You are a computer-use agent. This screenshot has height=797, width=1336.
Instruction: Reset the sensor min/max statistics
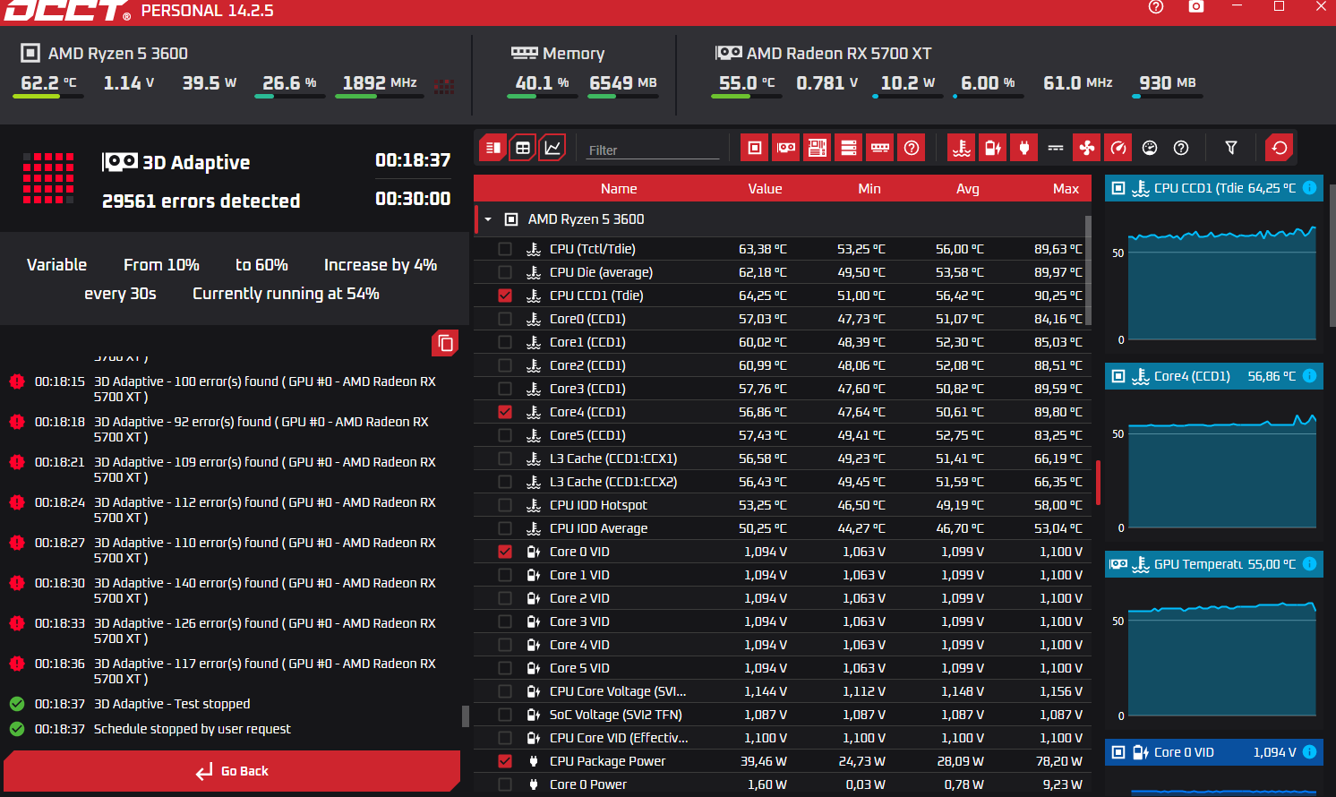1280,148
